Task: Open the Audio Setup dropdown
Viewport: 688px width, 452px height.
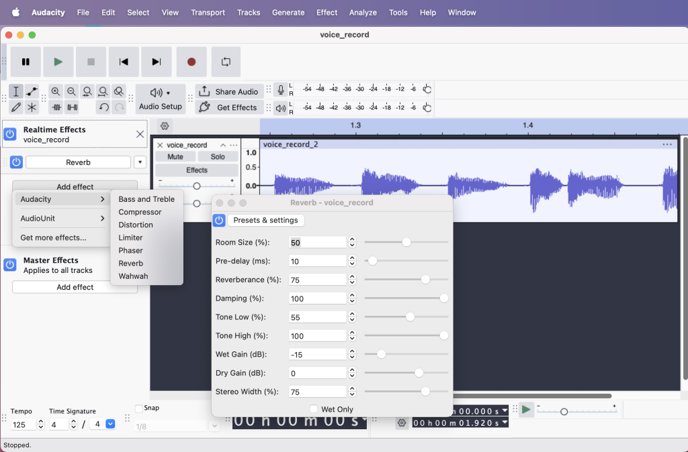Action: pyautogui.click(x=161, y=99)
